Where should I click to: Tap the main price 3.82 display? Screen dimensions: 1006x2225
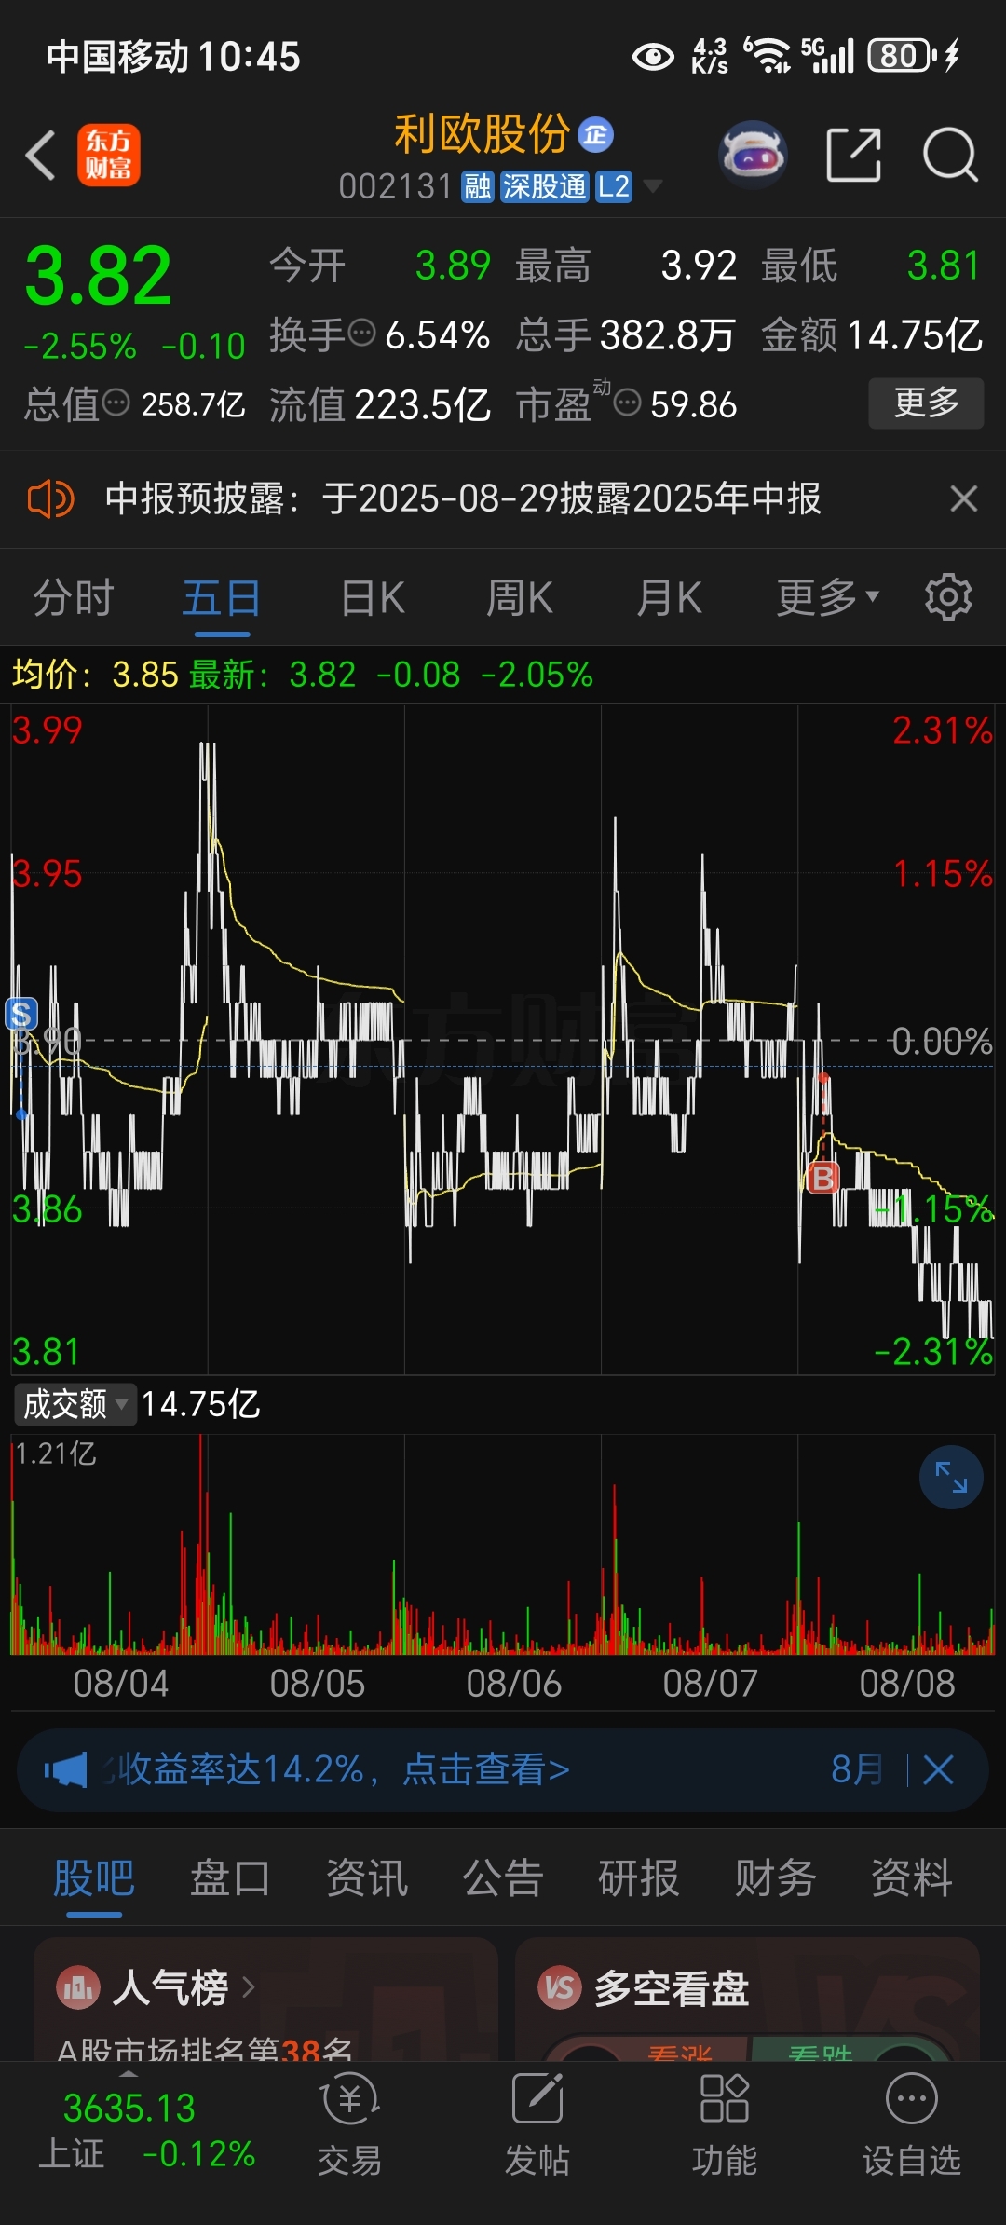pyautogui.click(x=99, y=276)
